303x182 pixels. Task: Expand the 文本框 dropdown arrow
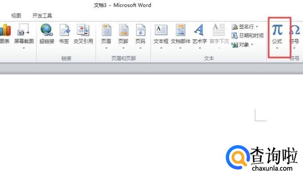coord(161,48)
